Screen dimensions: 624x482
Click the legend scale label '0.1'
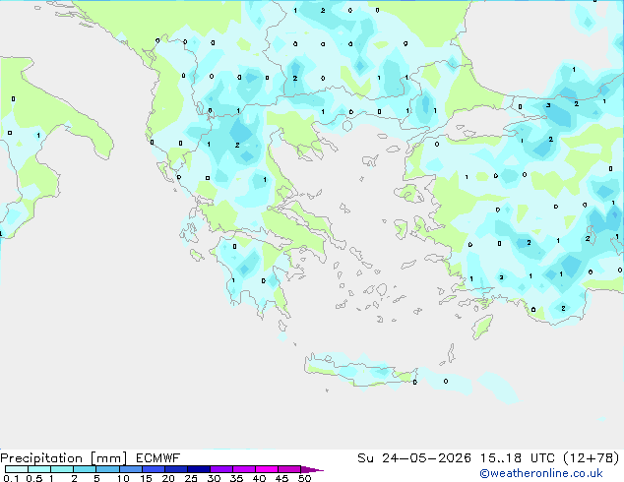pos(11,478)
